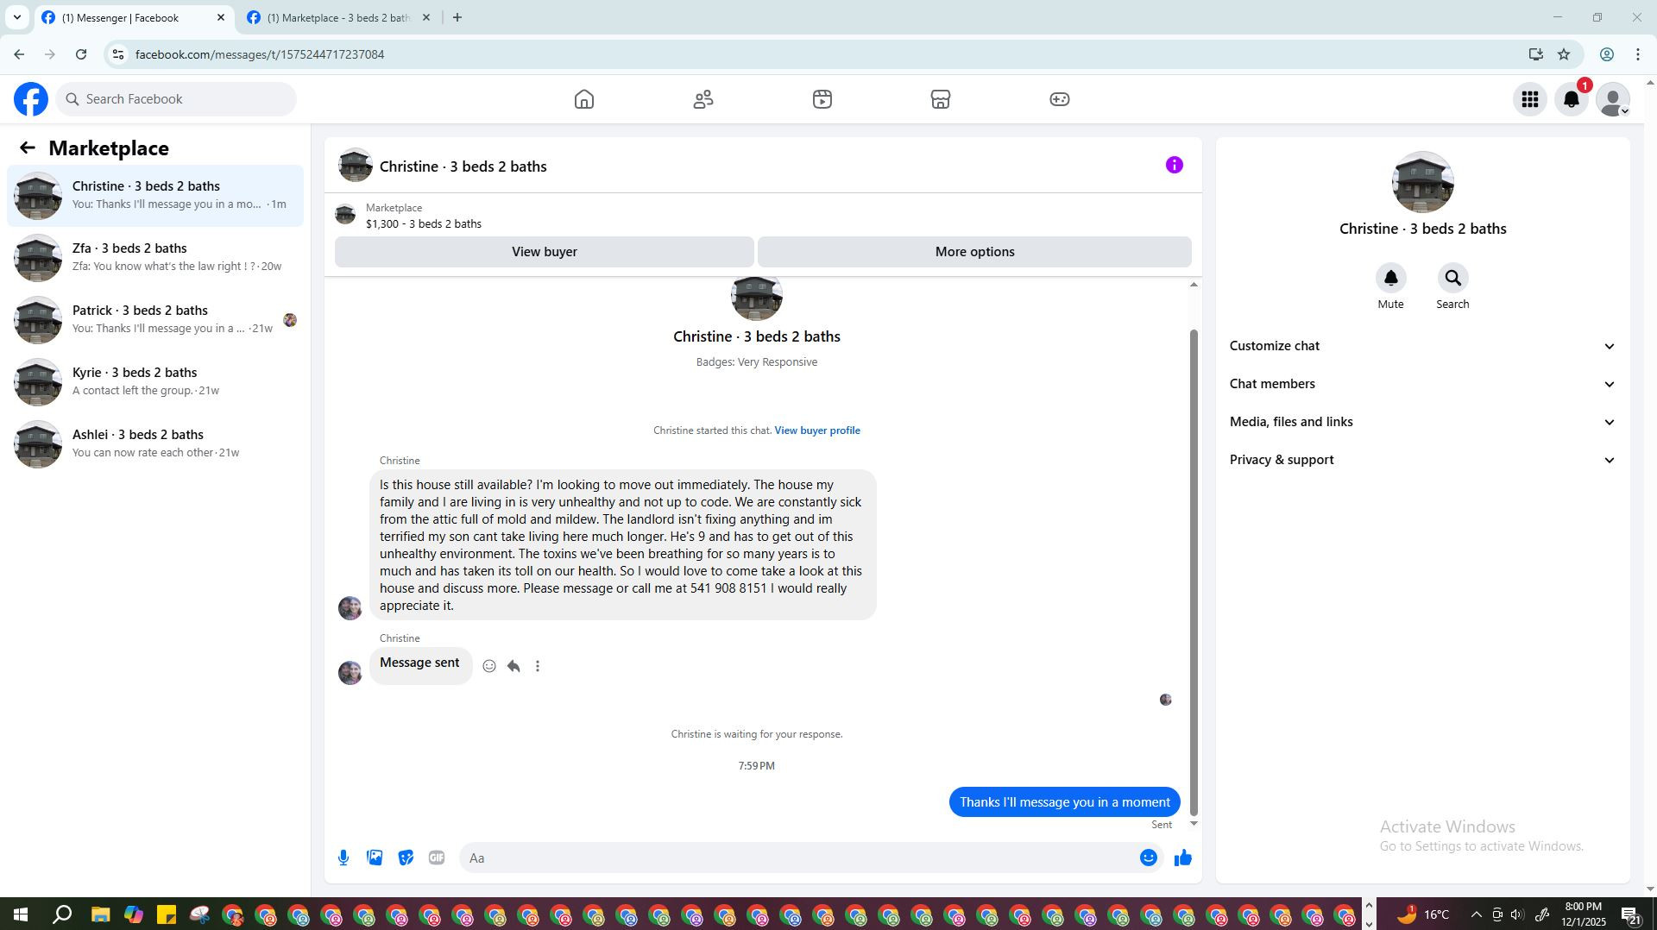Click the install app icon in address bar
The image size is (1657, 930).
1536,54
